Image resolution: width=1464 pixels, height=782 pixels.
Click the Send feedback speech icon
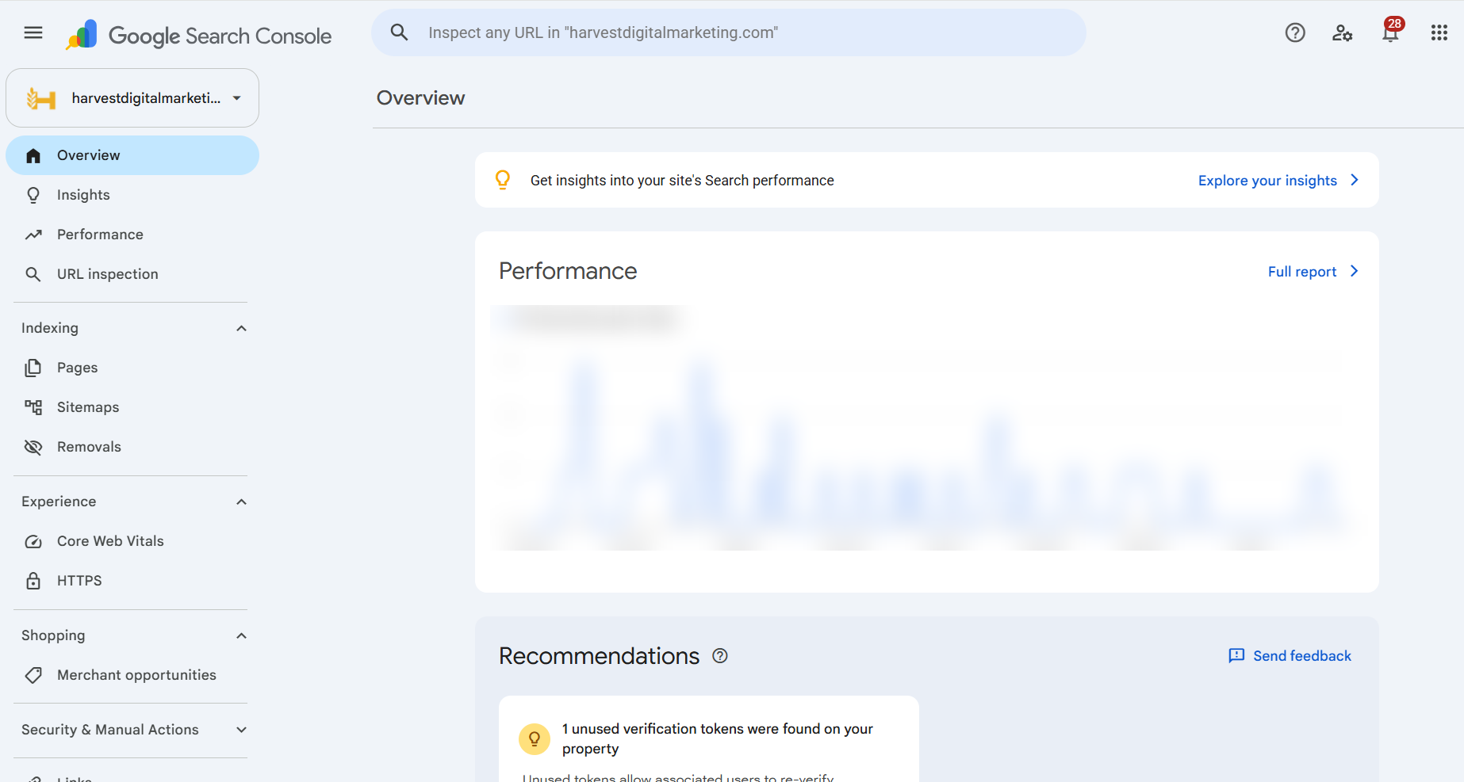tap(1236, 656)
